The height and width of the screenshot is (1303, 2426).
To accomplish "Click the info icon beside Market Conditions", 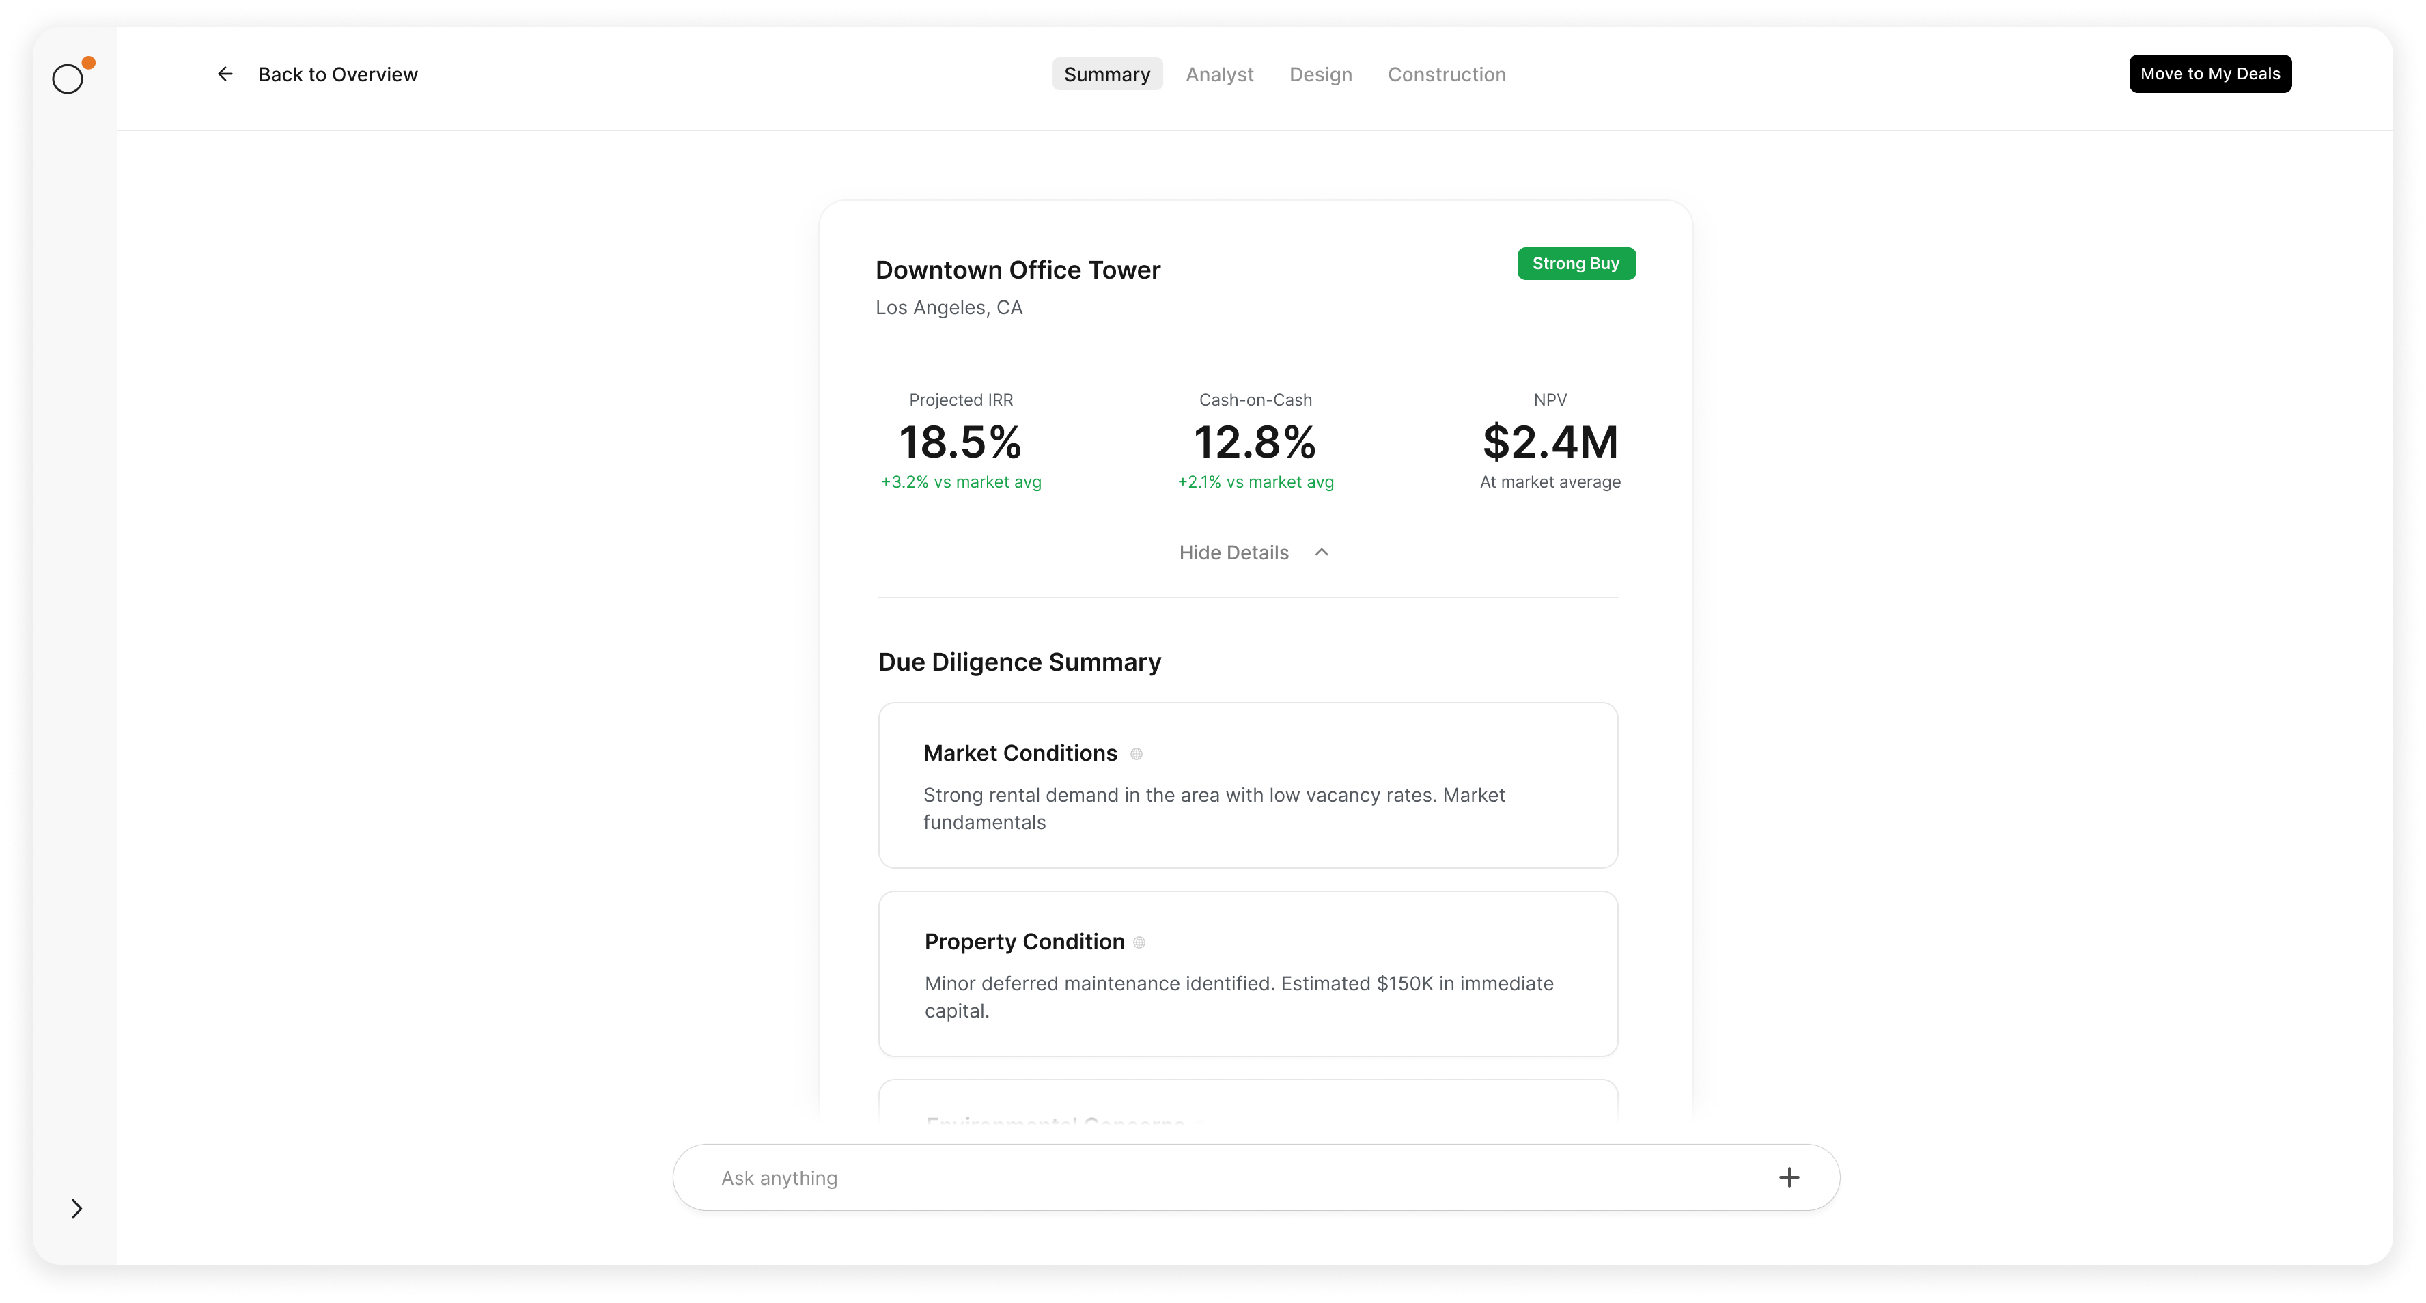I will point(1137,754).
